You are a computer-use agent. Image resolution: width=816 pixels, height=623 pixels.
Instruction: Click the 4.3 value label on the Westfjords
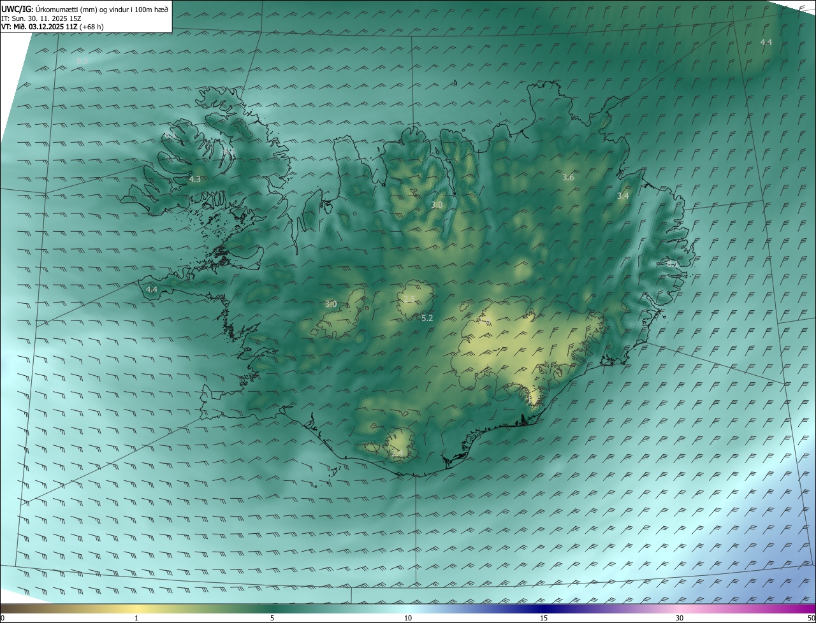click(x=195, y=180)
